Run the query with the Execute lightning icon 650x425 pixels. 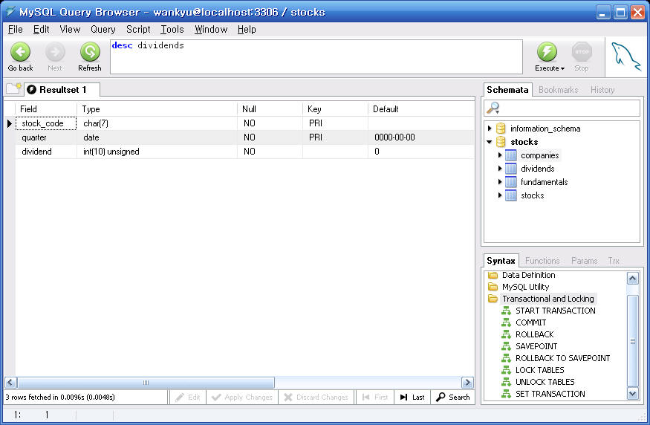[547, 52]
